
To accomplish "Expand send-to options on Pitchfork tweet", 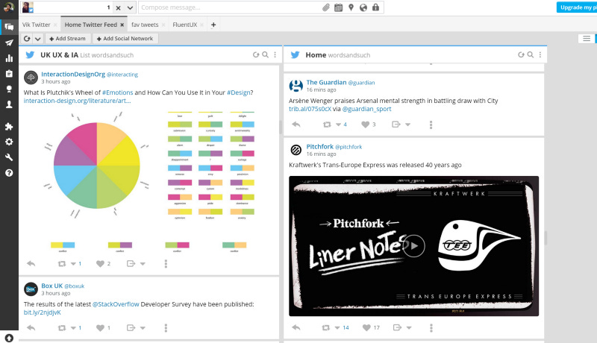I will [409, 327].
